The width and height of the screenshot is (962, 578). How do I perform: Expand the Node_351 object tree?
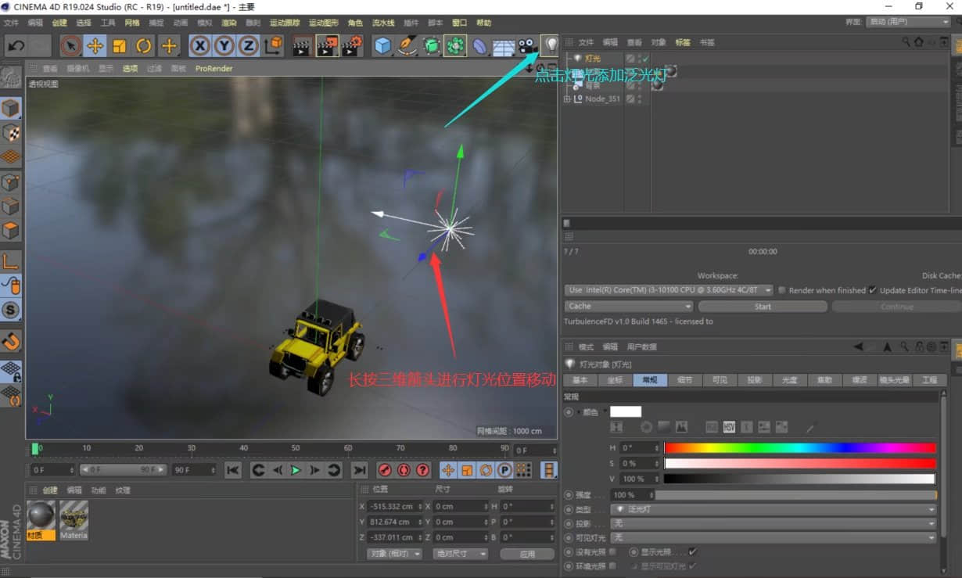(567, 99)
